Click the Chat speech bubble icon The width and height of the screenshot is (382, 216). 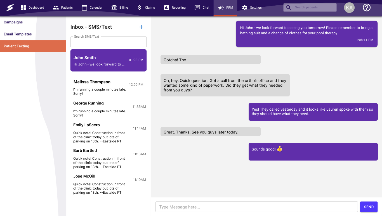tap(197, 8)
